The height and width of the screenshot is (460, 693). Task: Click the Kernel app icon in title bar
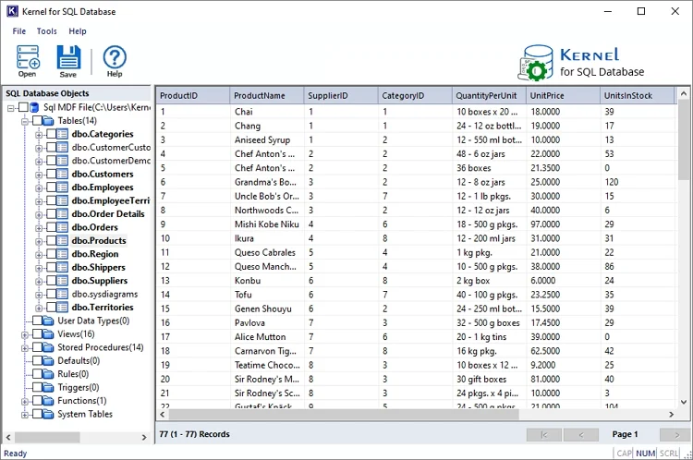(x=12, y=11)
